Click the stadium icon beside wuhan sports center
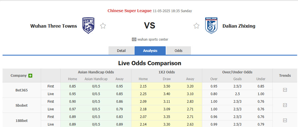The width and height of the screenshot is (298, 127). pos(134,40)
